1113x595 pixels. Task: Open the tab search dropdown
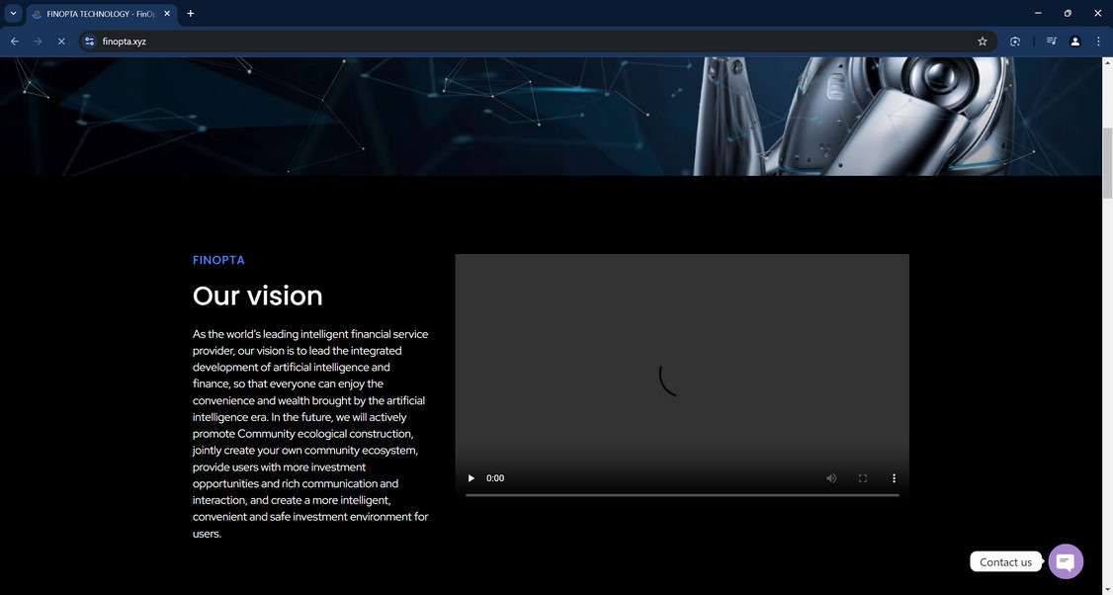pyautogui.click(x=13, y=14)
